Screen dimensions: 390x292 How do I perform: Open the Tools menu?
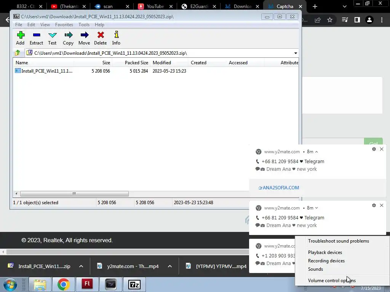pos(84,25)
